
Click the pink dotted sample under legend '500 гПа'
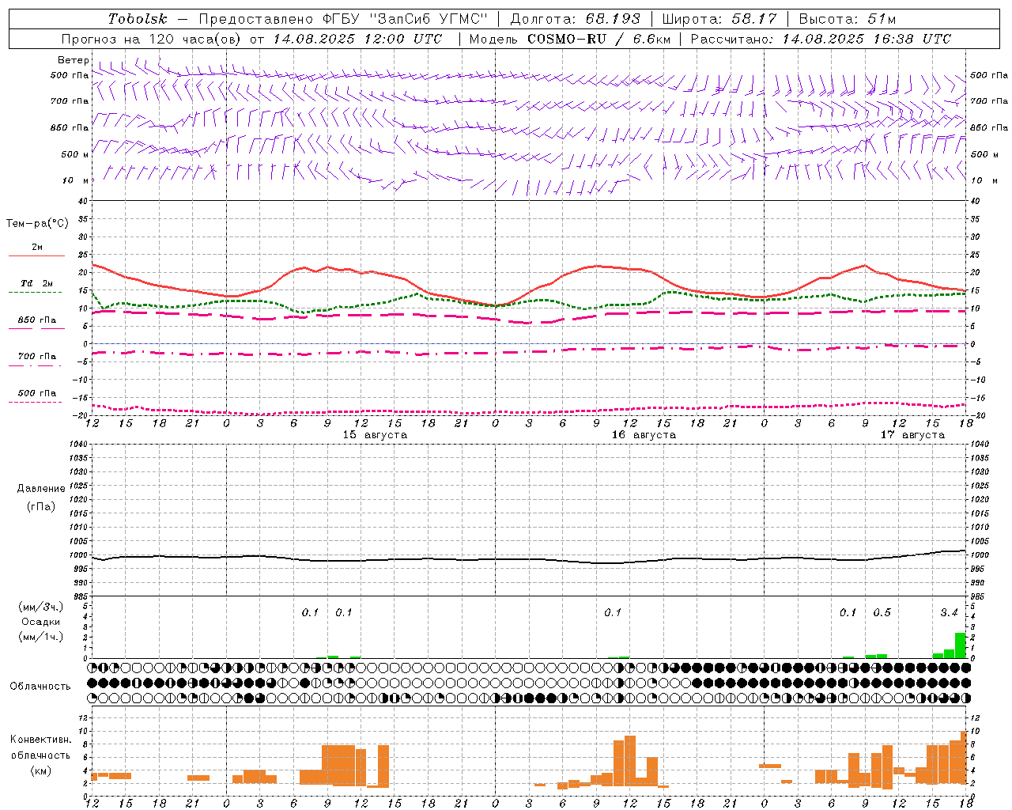click(36, 402)
